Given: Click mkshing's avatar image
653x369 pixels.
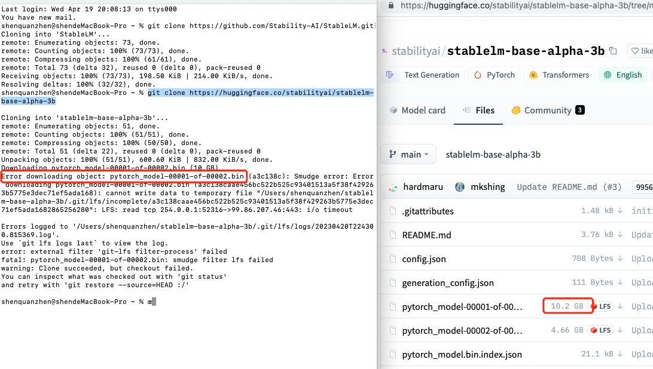Looking at the screenshot, I should [x=460, y=187].
